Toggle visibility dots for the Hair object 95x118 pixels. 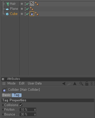(25, 4)
